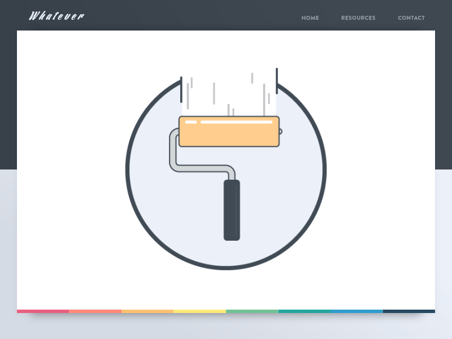Open the HOME navigation item
This screenshot has width=452, height=339.
[310, 18]
